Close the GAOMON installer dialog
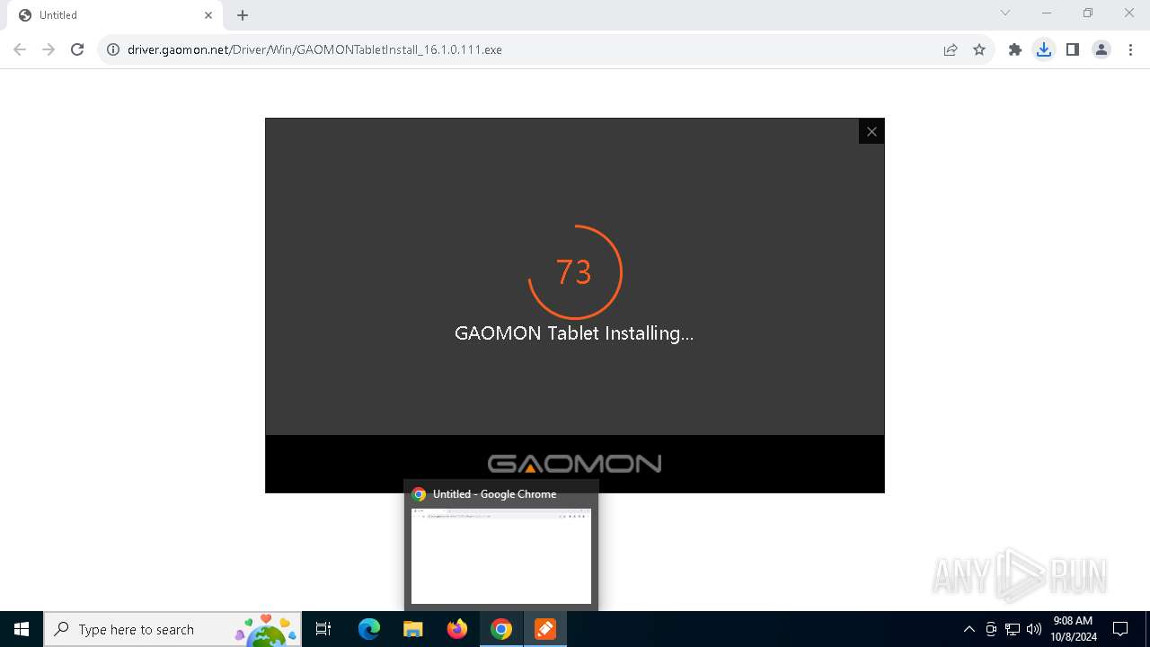Image resolution: width=1150 pixels, height=647 pixels. (871, 131)
